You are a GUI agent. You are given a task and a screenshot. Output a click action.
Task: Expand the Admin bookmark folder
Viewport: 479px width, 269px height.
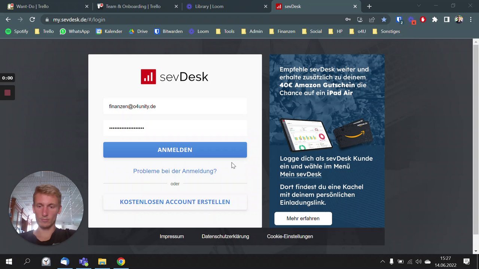pyautogui.click(x=251, y=31)
